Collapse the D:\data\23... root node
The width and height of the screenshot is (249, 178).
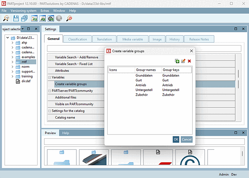click(7, 38)
